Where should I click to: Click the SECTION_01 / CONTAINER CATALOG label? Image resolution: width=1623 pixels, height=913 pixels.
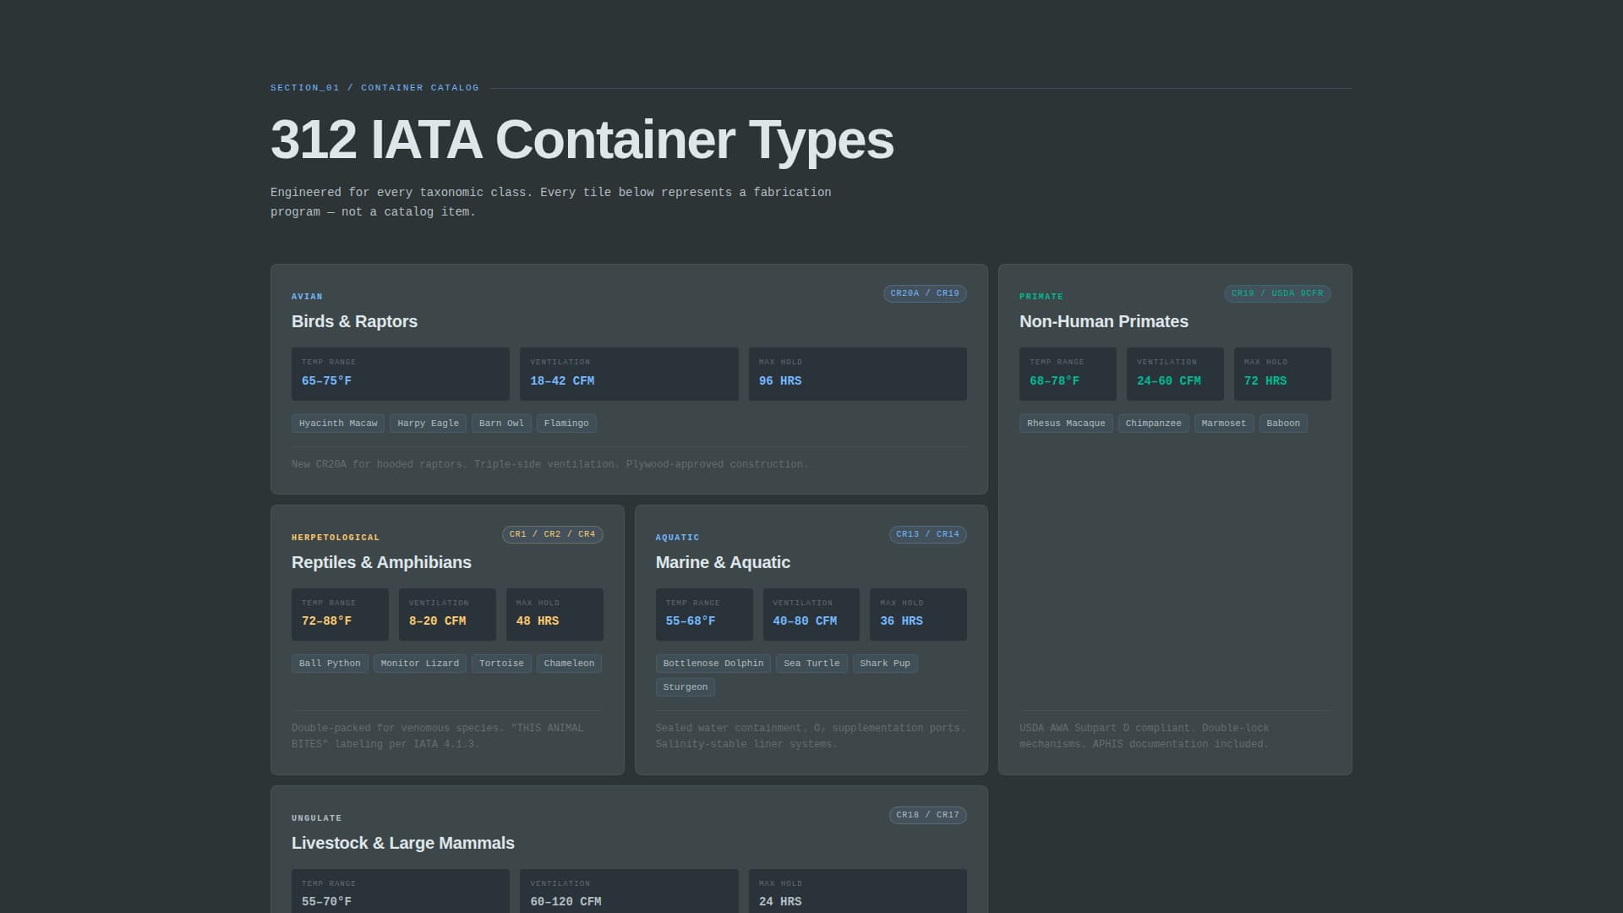(374, 88)
